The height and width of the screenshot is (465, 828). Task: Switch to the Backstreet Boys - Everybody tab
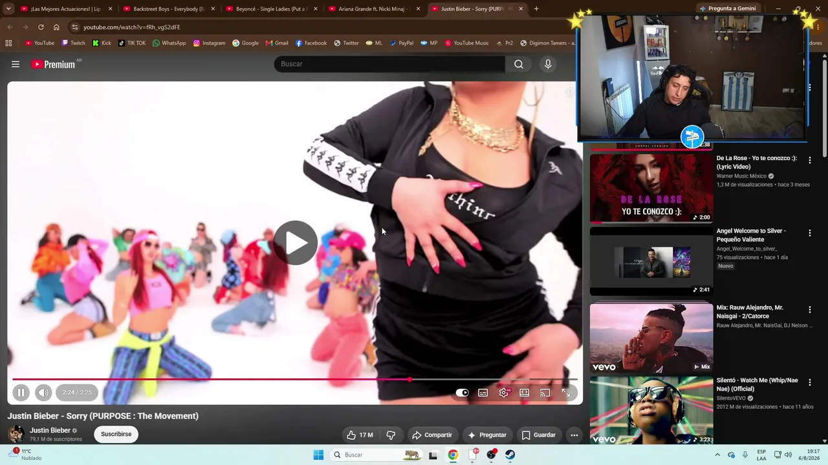pos(168,9)
